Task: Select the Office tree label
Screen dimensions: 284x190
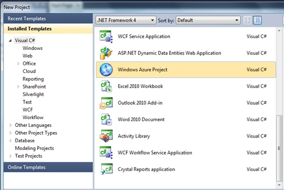Action: coord(29,64)
